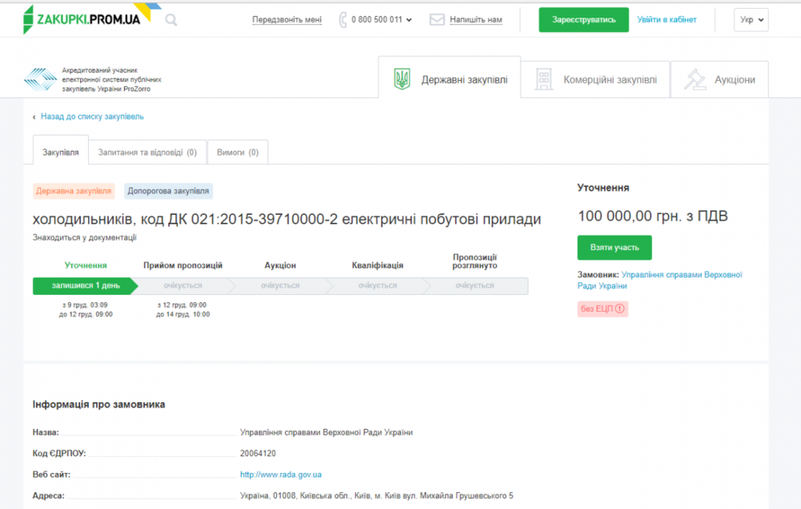Image resolution: width=801 pixels, height=509 pixels.
Task: Open the www.rada.gov.ua website link
Action: [x=280, y=475]
